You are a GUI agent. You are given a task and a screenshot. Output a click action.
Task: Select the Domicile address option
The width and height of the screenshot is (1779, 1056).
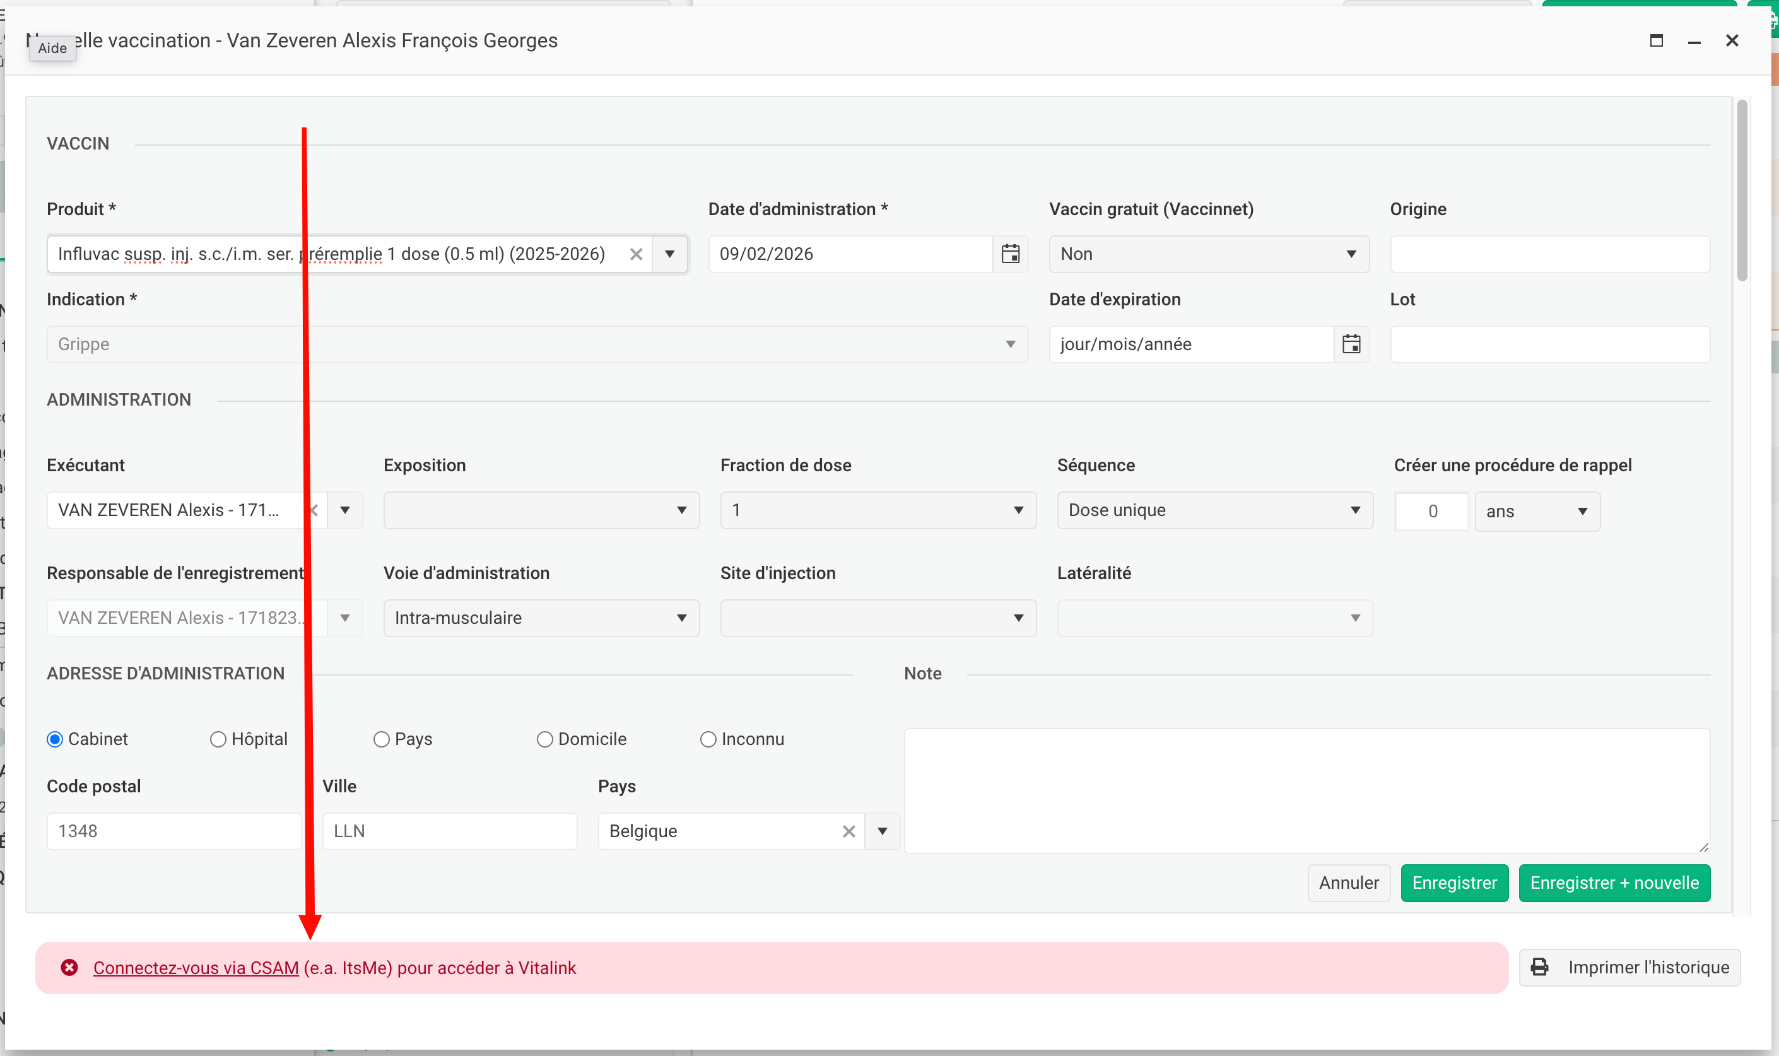[544, 739]
